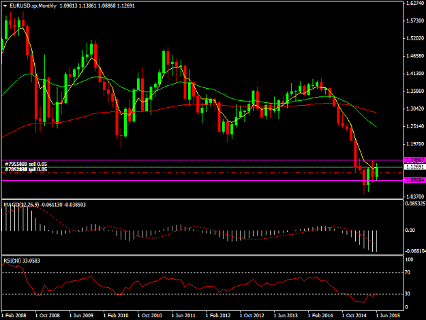Click the 1 Oct 2008 date label
Screen dimensions: 426x320
point(47,315)
